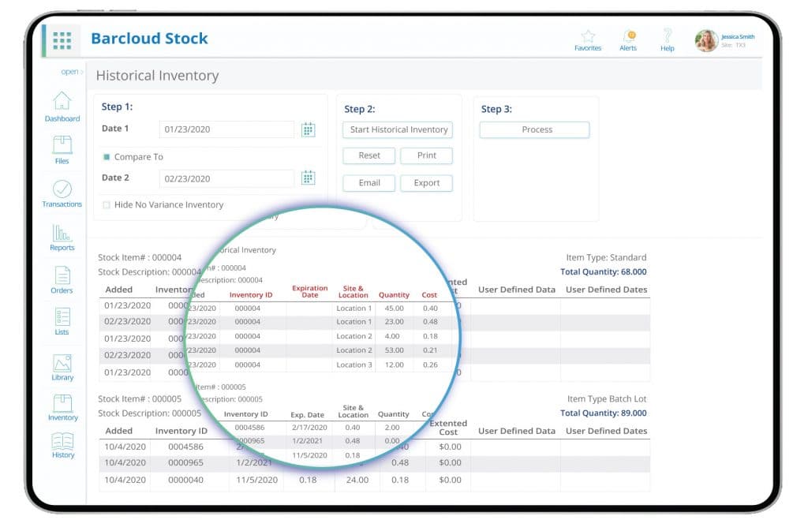Expand sidebar using open arrow
The image size is (808, 520).
click(x=72, y=72)
